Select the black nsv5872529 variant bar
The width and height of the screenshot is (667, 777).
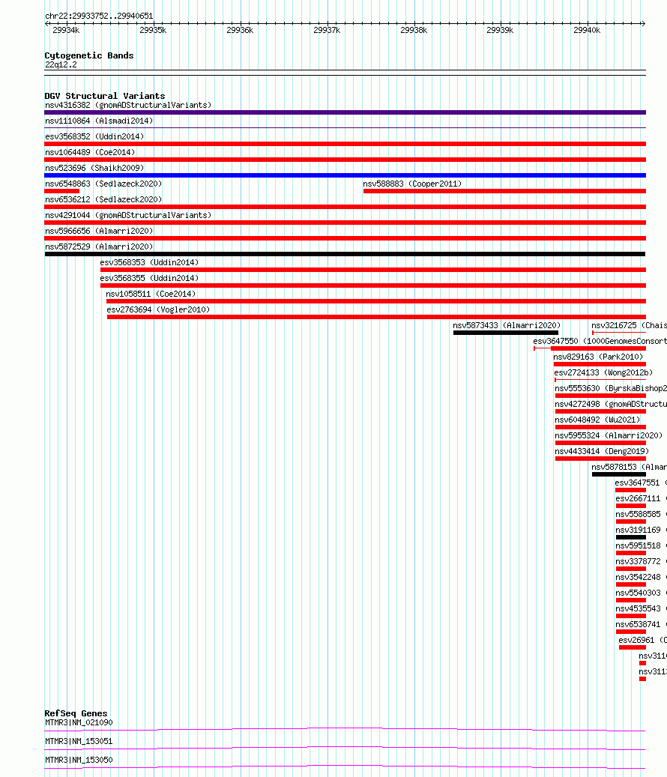coord(345,254)
